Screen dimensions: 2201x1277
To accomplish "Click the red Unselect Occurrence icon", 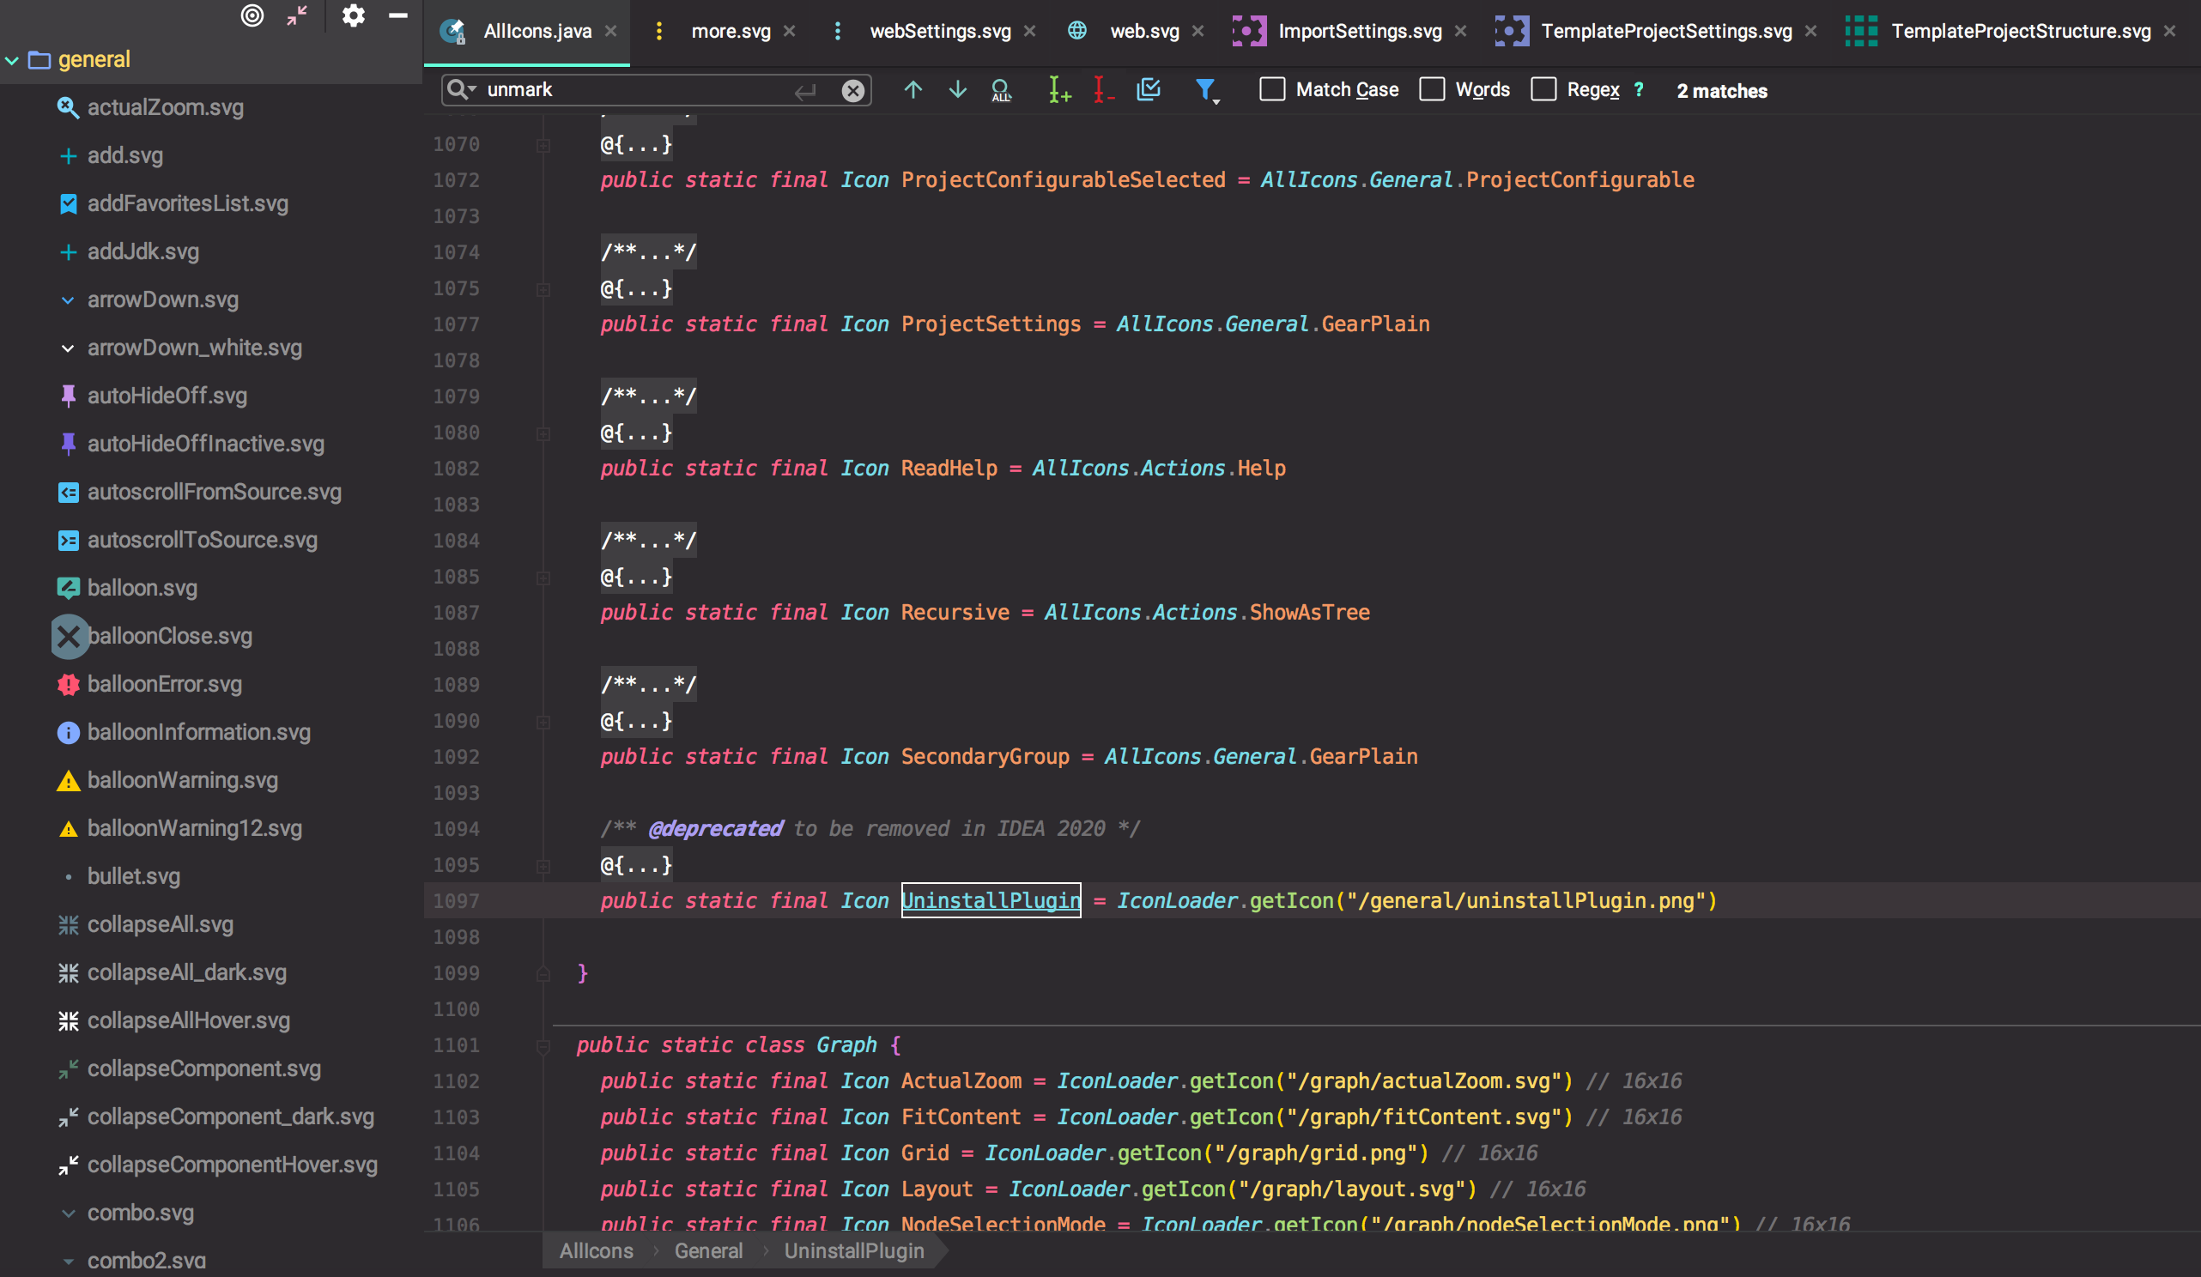I will click(x=1103, y=90).
